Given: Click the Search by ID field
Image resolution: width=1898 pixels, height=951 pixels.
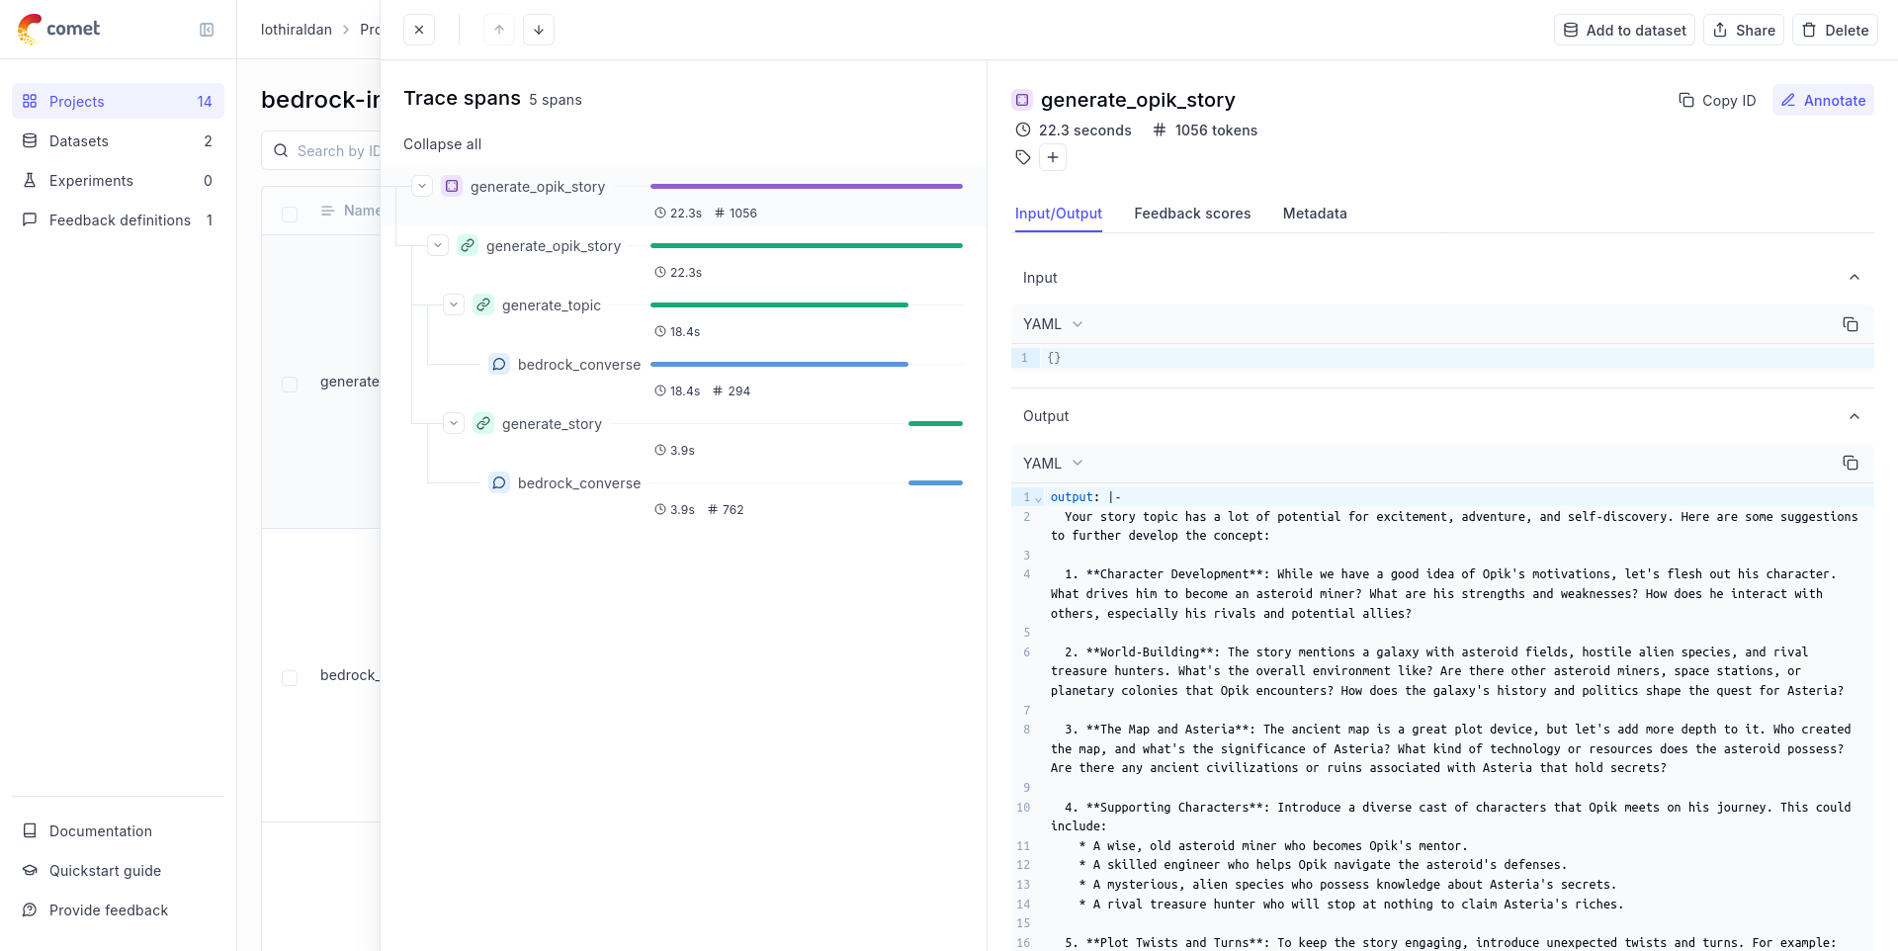Looking at the screenshot, I should tap(336, 151).
